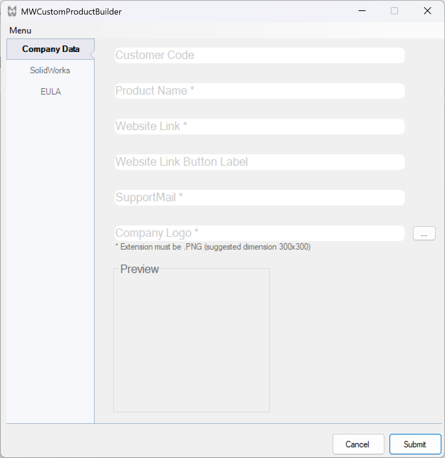The image size is (445, 458).
Task: Focus Website Link Button Label field
Action: point(260,162)
